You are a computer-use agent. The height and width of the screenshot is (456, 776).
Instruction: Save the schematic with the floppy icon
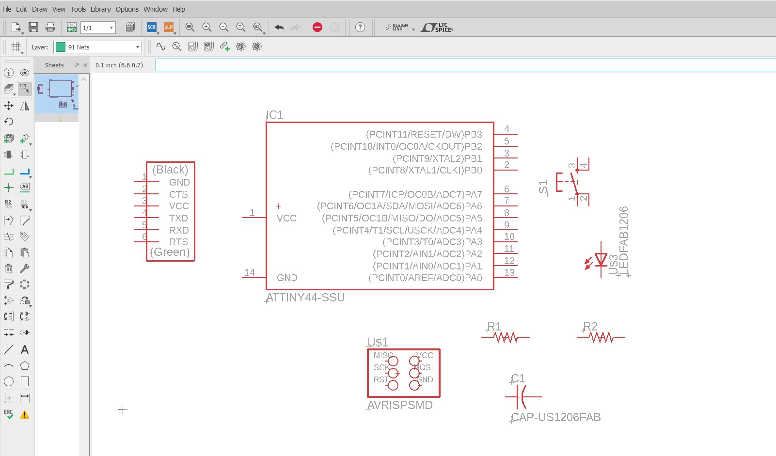[x=33, y=28]
